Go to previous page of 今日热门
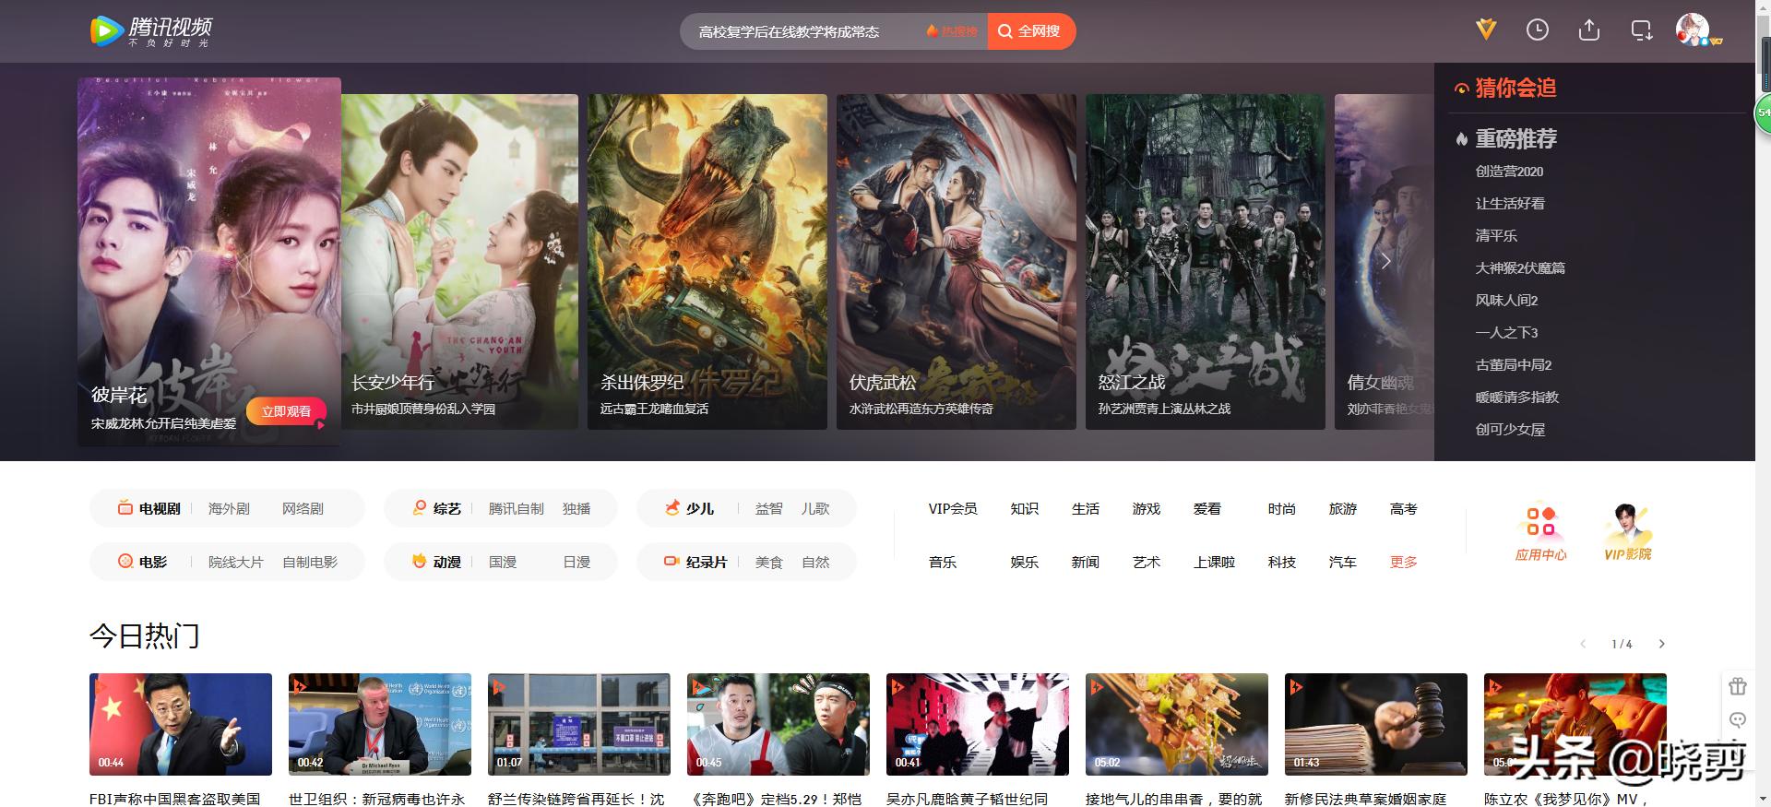The width and height of the screenshot is (1771, 807). click(x=1583, y=644)
